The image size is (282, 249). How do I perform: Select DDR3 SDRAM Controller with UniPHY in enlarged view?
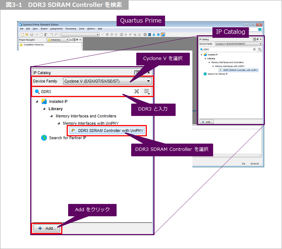[107, 130]
